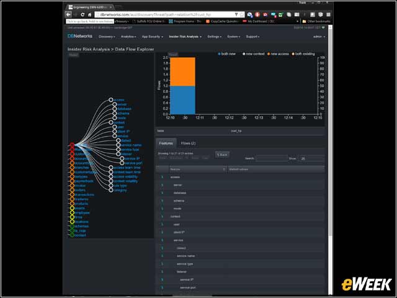Open the My Dashboard bookmark
The height and width of the screenshot is (298, 397).
[x=259, y=22]
